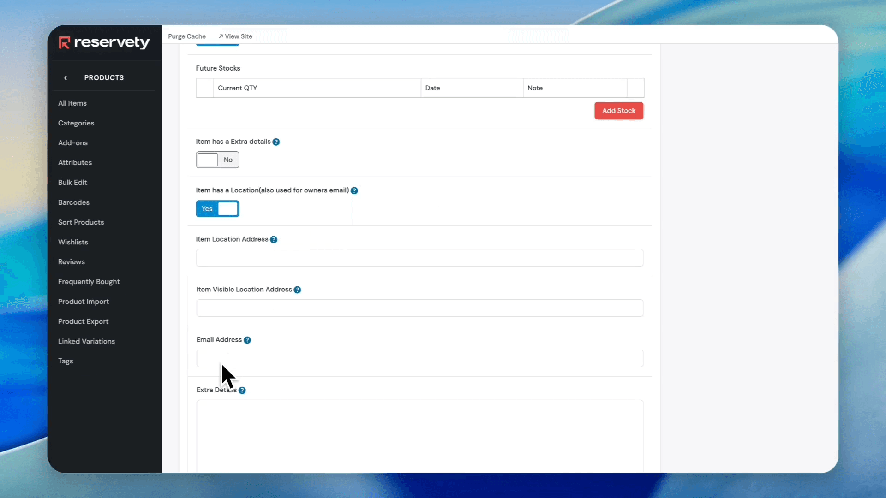Image resolution: width=886 pixels, height=498 pixels.
Task: Click into the Item Location Address field
Action: point(419,258)
